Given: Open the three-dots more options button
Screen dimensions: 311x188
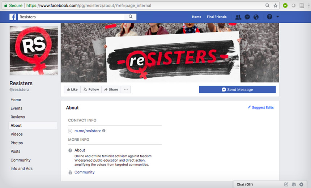Looking at the screenshot, I should (x=126, y=89).
